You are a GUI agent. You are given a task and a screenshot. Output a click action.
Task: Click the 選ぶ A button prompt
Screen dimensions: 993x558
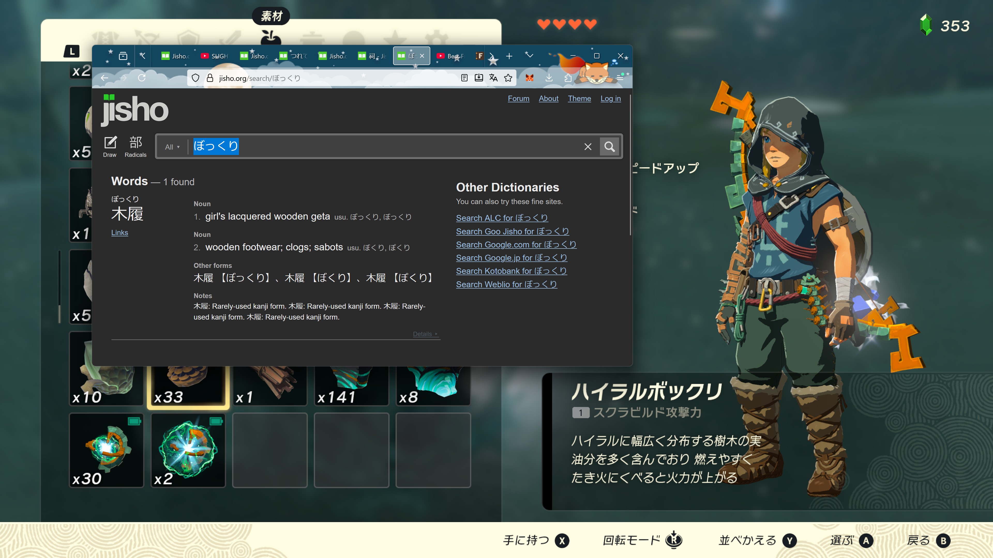click(852, 541)
